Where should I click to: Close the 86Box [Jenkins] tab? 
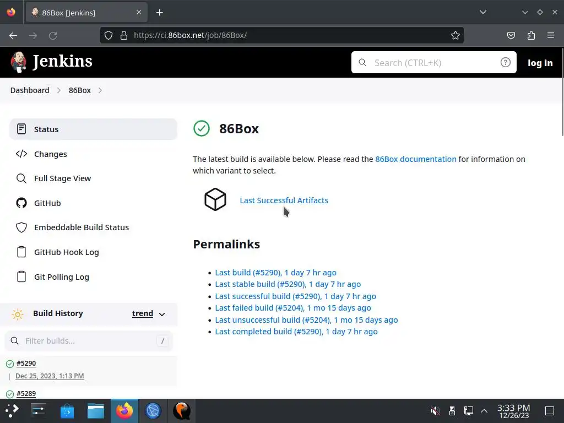pos(139,12)
